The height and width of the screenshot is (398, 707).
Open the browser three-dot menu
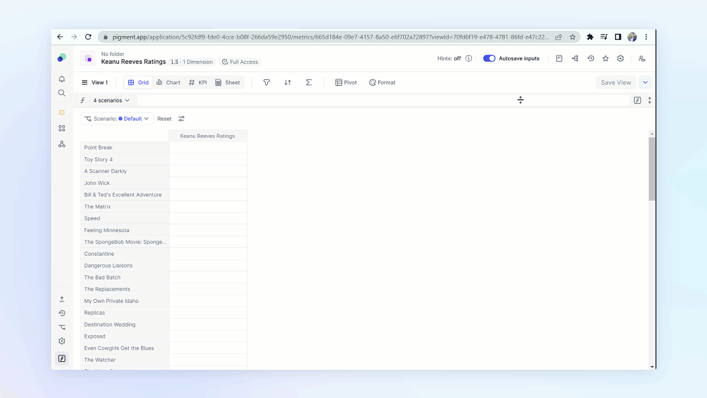tap(646, 37)
